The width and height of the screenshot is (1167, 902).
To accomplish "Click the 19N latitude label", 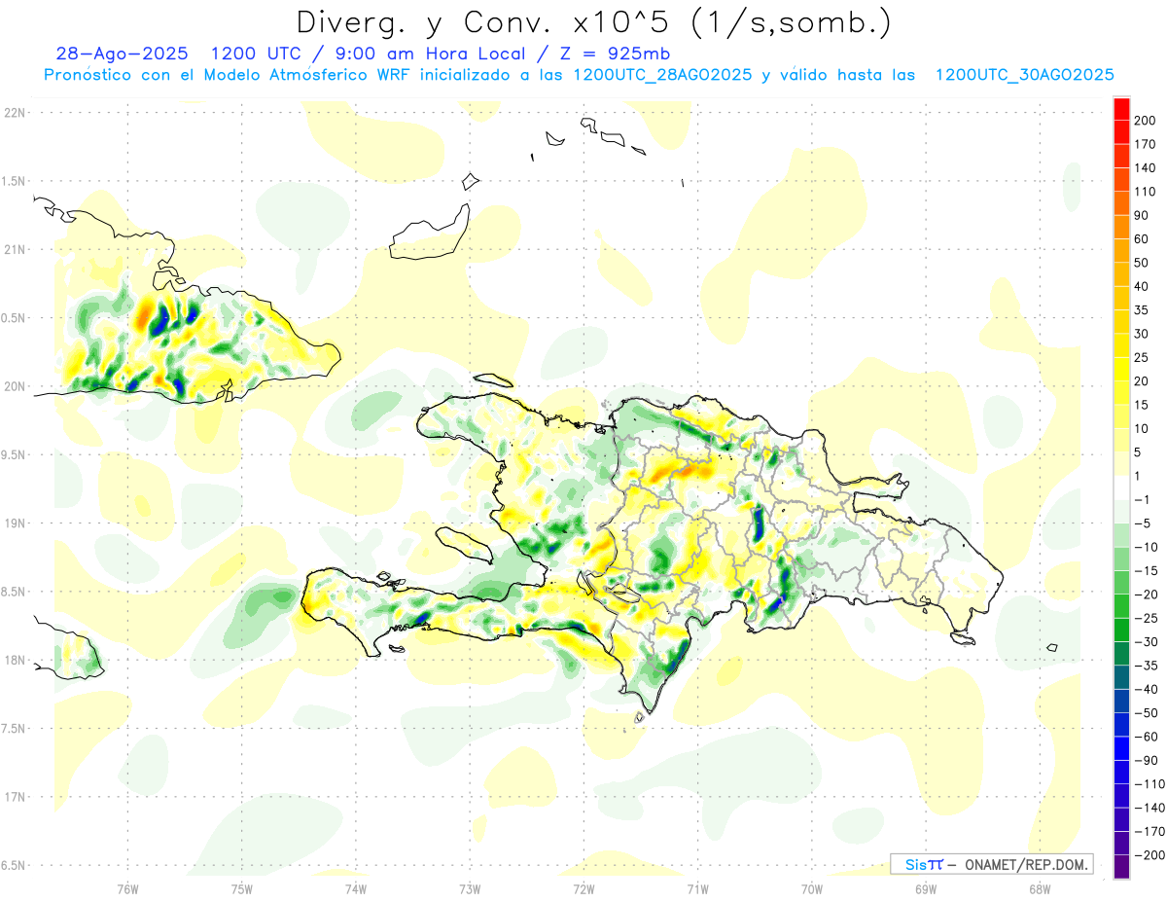I will pos(15,523).
